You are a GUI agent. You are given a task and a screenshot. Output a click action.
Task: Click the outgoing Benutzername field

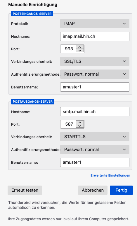[95, 162]
